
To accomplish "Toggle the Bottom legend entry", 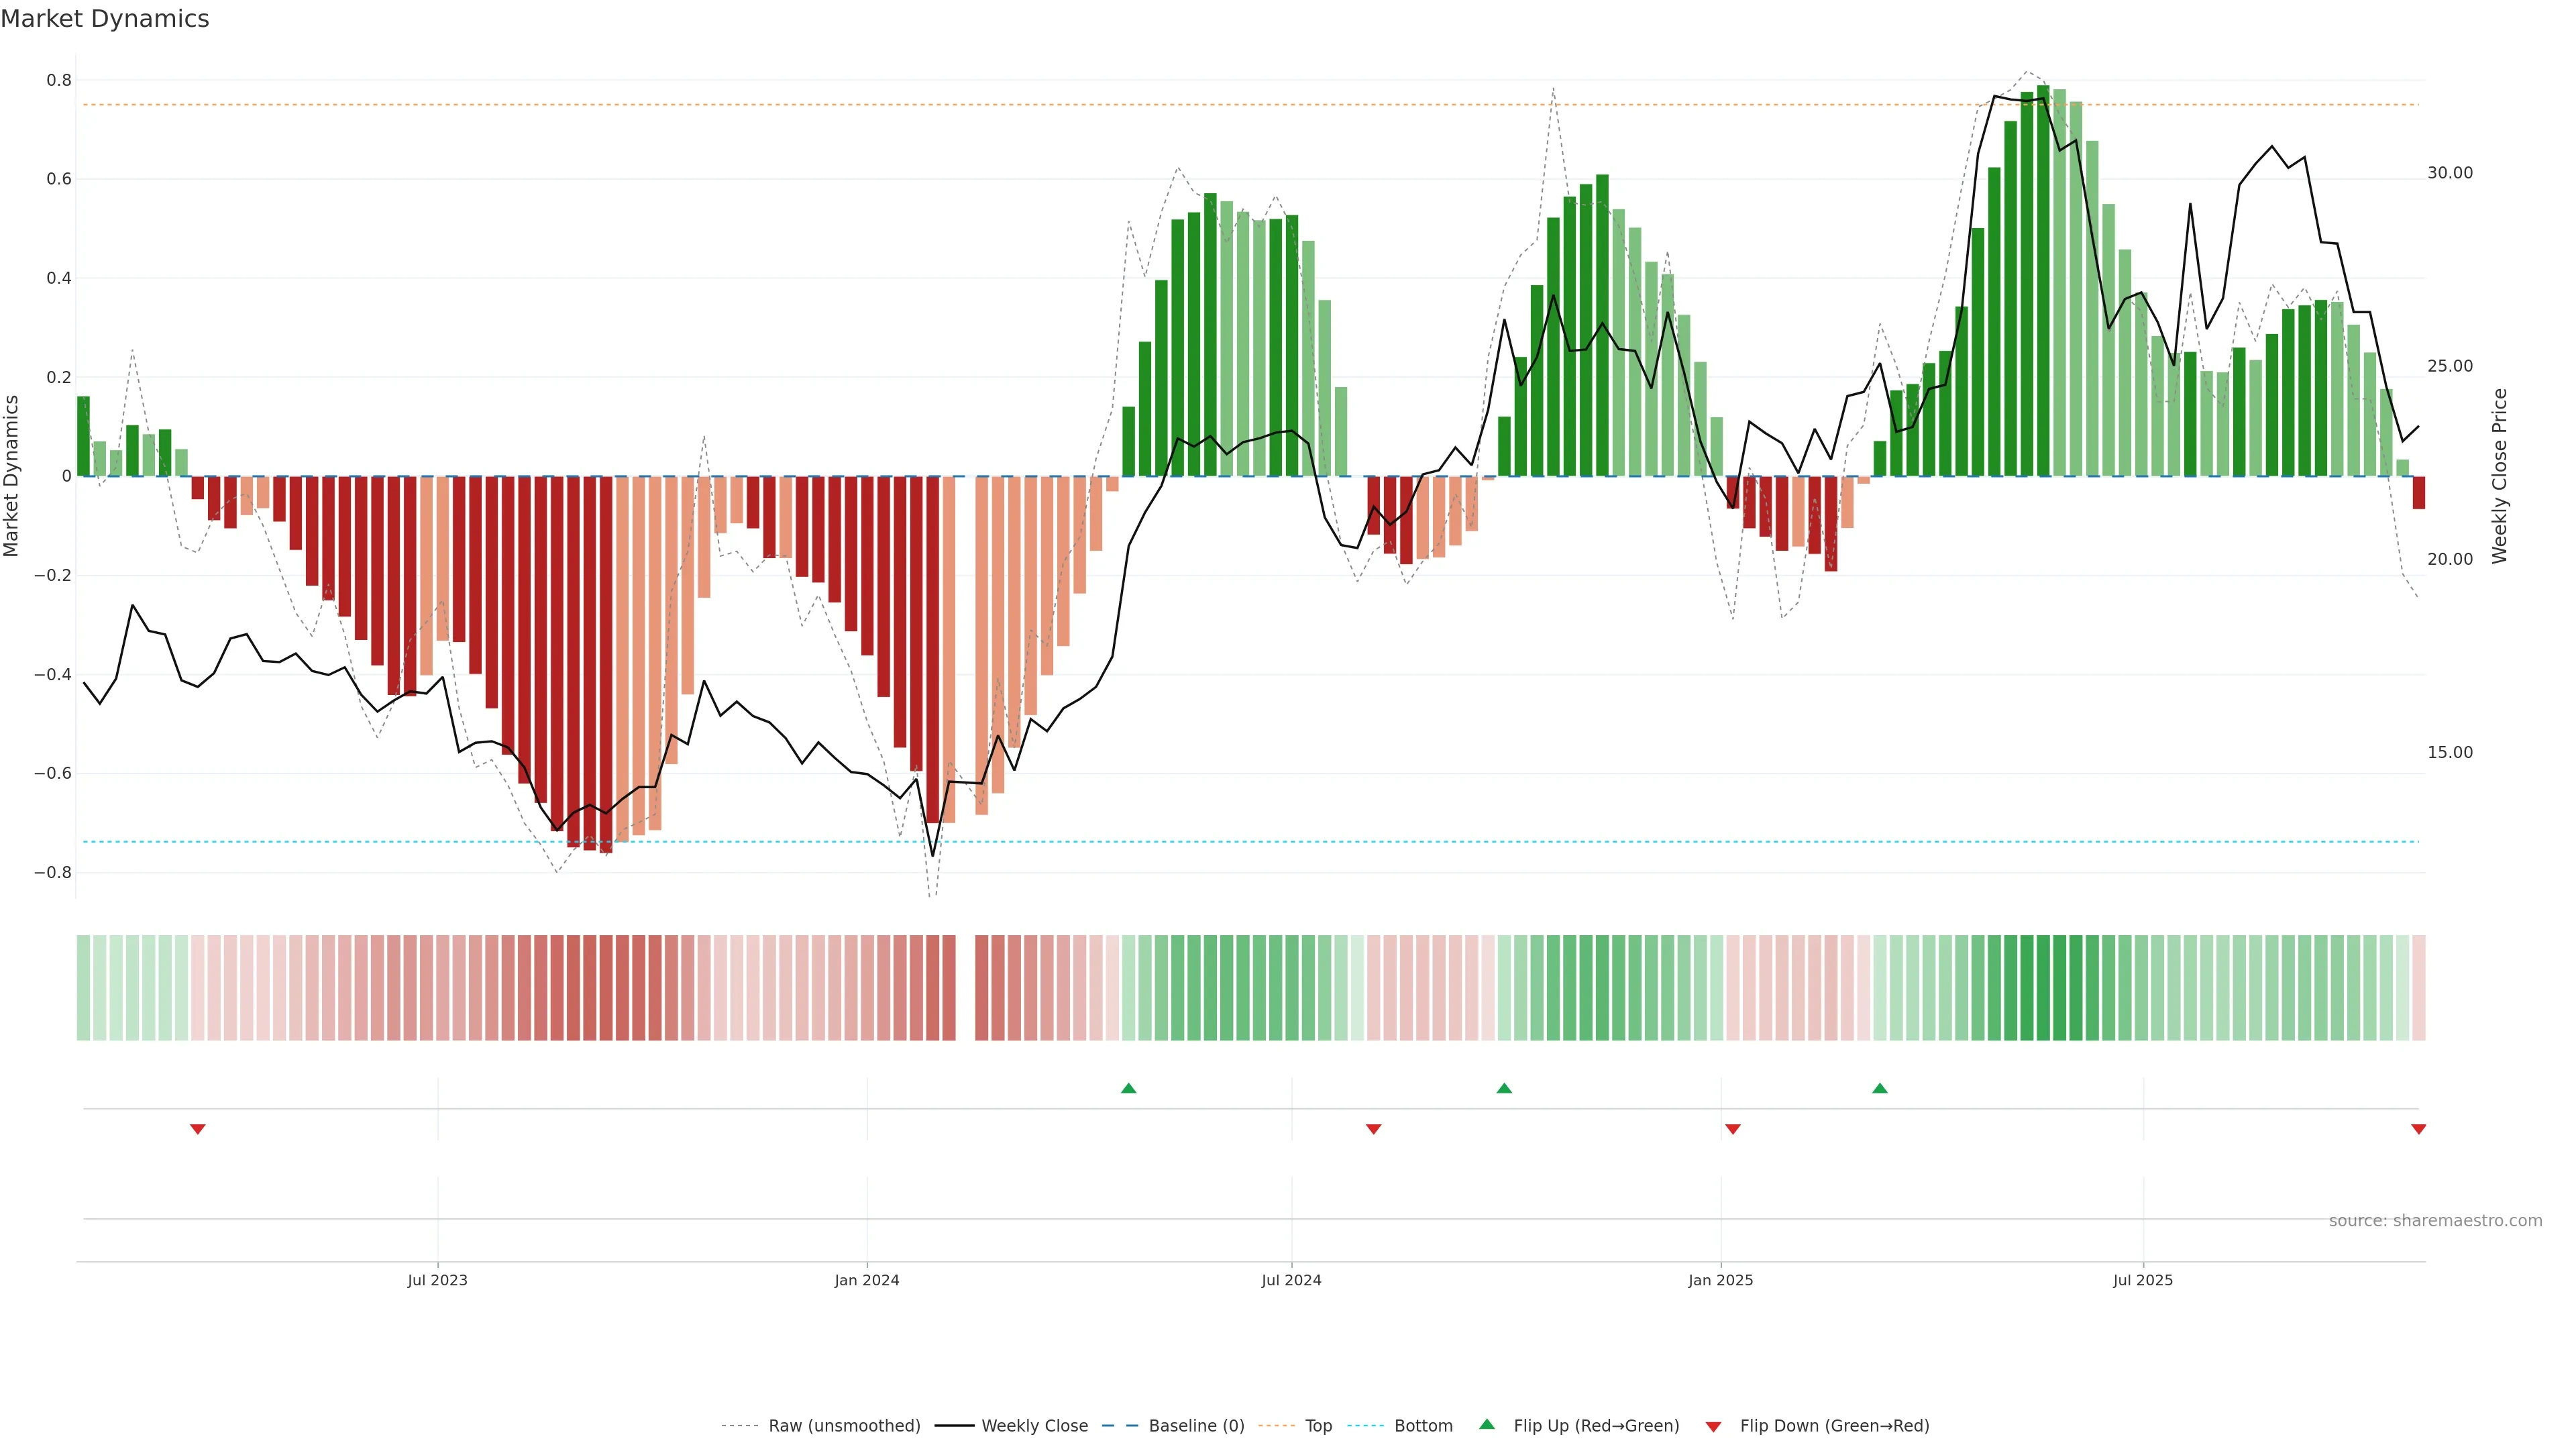I will click(x=1423, y=1426).
